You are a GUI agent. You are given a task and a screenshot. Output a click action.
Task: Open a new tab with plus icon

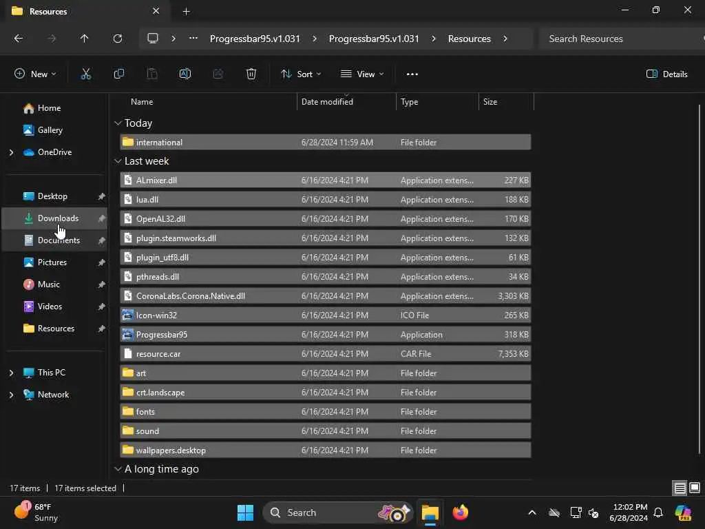coord(186,11)
